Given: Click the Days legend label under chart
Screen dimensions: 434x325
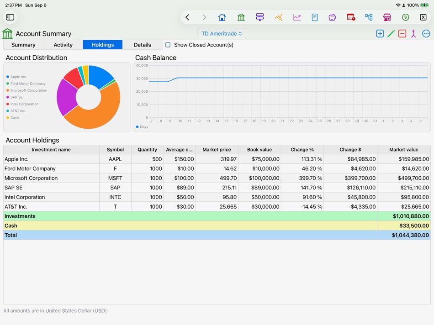Looking at the screenshot, I should point(144,127).
